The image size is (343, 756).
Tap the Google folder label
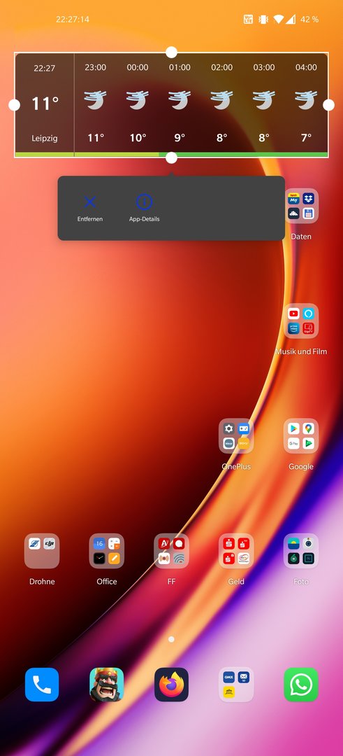pyautogui.click(x=301, y=467)
